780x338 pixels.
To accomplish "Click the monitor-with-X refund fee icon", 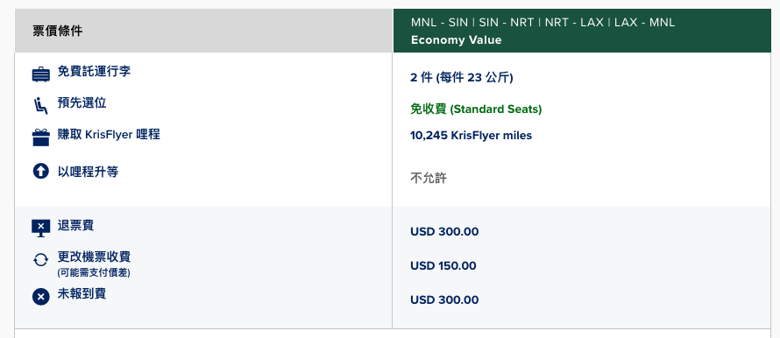I will pyautogui.click(x=41, y=229).
